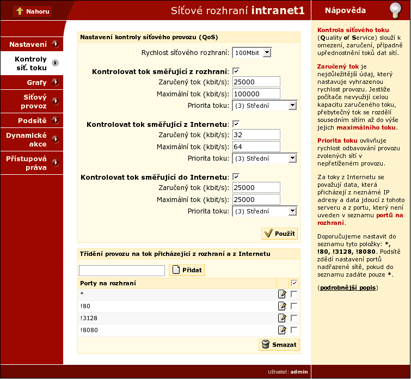Viewport: 411px width, 379px height.
Task: Click the edit icon for port !3128
Action: coord(282,318)
